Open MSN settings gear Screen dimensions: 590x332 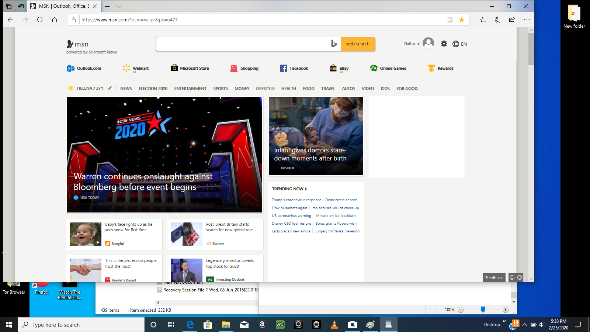click(x=444, y=44)
